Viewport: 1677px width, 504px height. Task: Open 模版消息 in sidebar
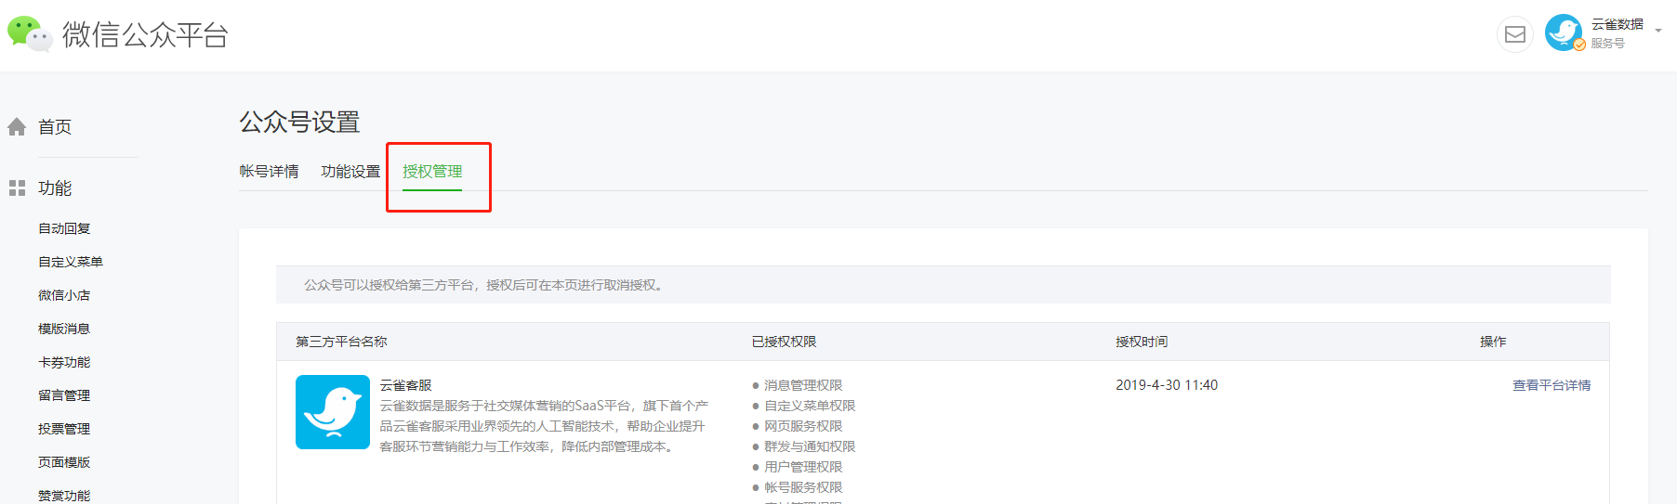pyautogui.click(x=64, y=329)
